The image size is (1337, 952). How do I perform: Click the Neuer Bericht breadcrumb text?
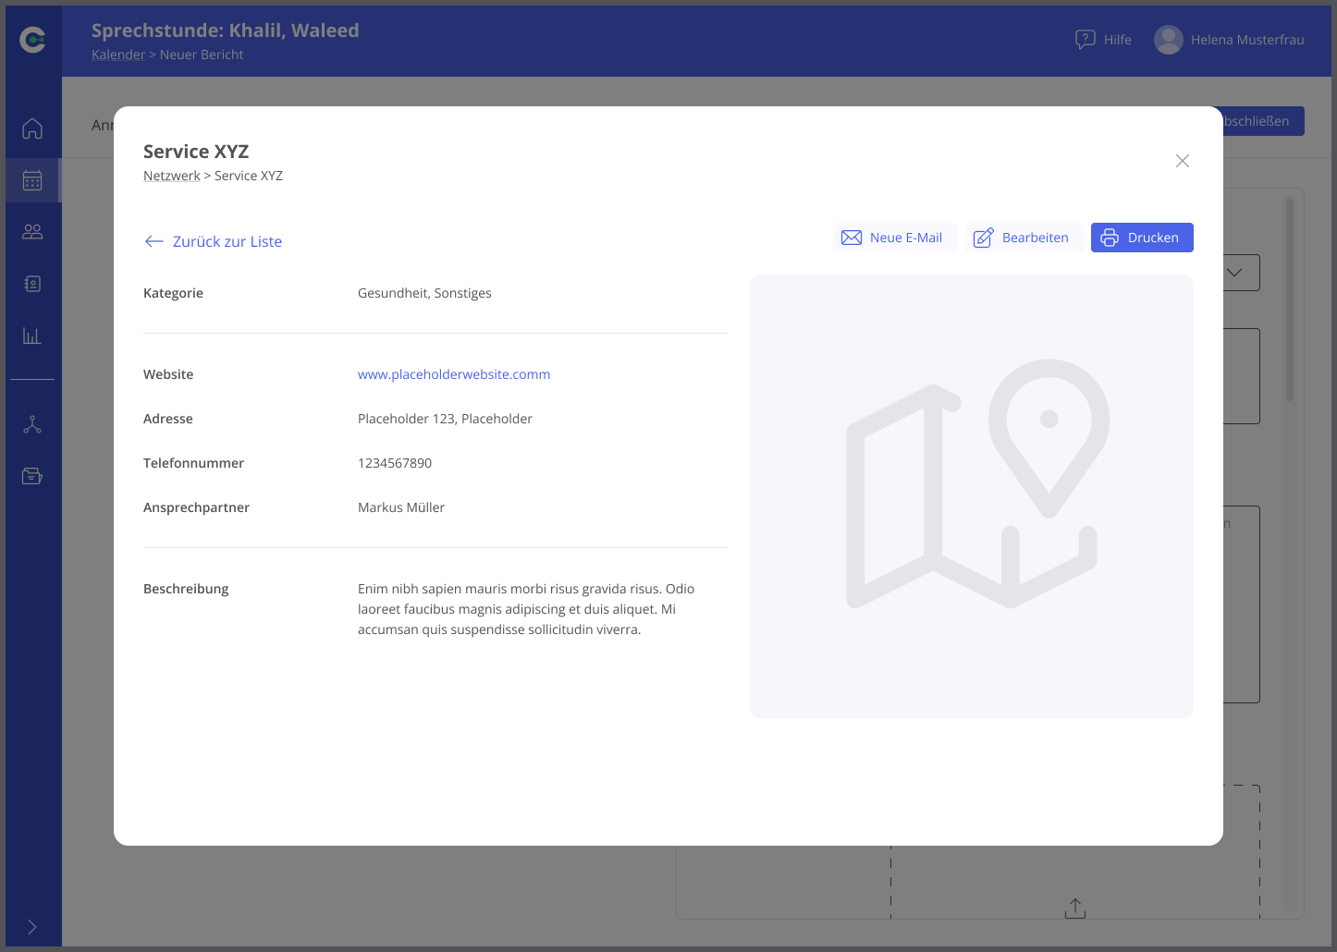point(202,55)
